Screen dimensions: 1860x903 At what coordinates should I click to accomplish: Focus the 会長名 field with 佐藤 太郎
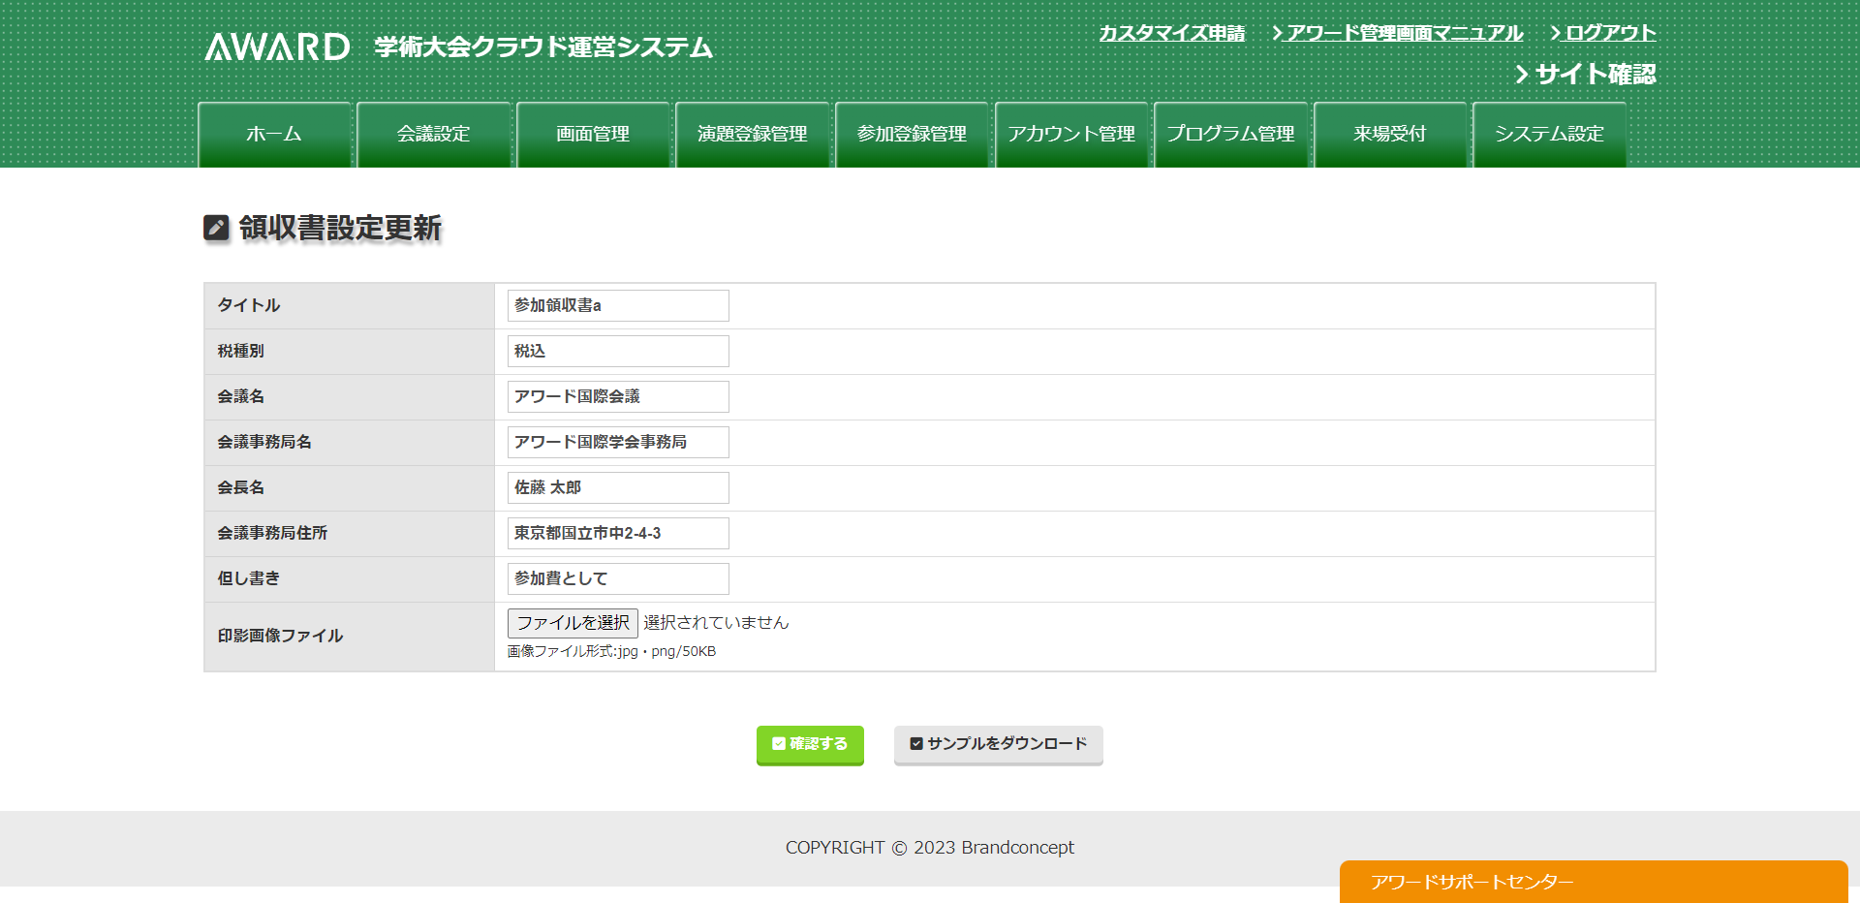point(618,487)
